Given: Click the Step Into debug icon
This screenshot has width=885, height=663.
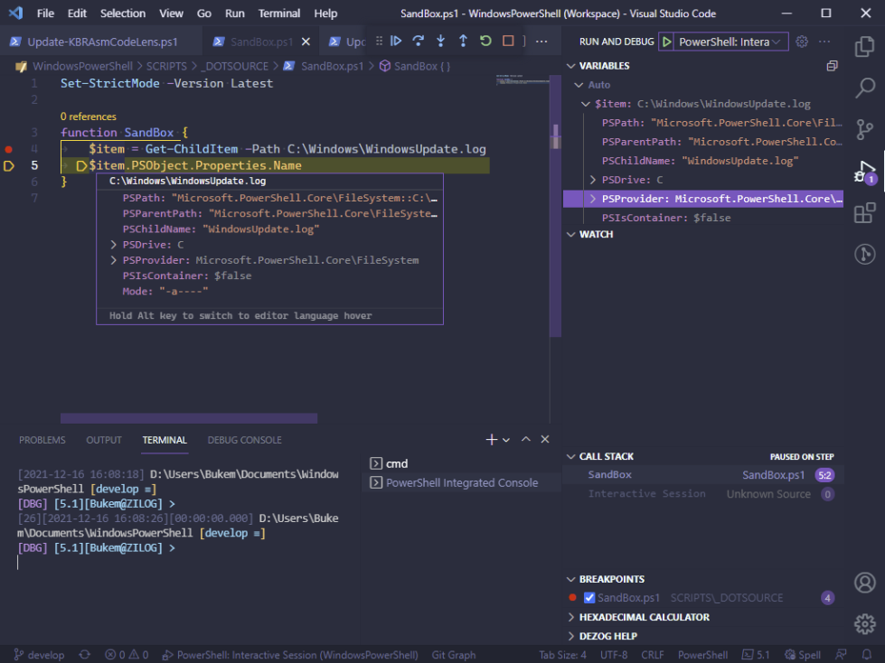Looking at the screenshot, I should pos(441,41).
